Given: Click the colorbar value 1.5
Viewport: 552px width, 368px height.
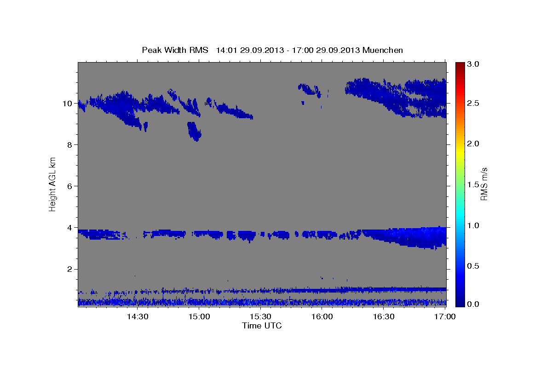Looking at the screenshot, I should pos(474,185).
